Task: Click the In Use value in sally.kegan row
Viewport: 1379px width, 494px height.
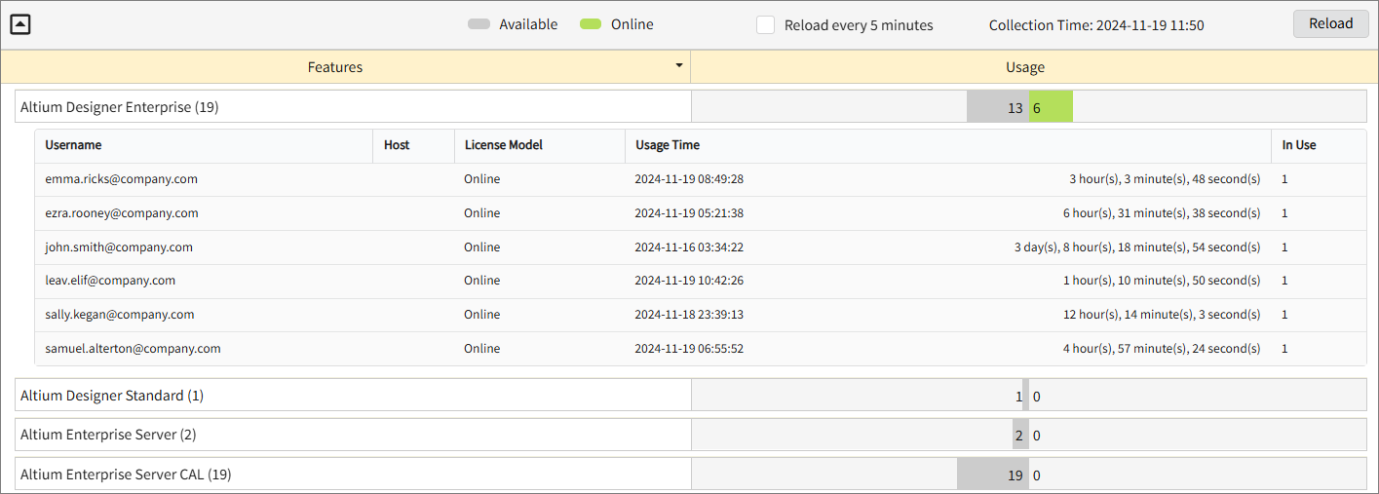Action: 1284,315
